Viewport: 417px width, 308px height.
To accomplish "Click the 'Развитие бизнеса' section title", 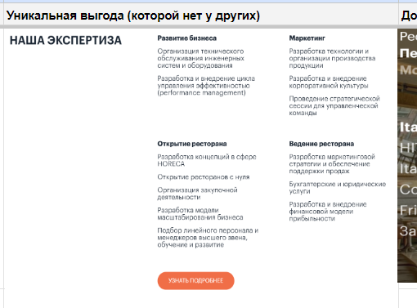I will 187,38.
